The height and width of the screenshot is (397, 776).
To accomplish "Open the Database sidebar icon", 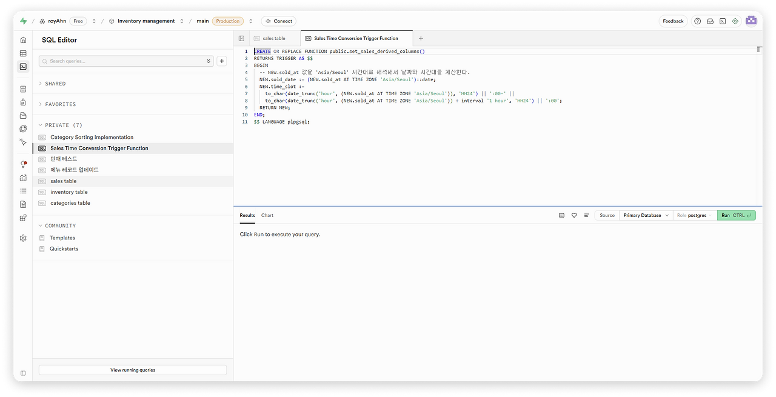I will [x=23, y=89].
